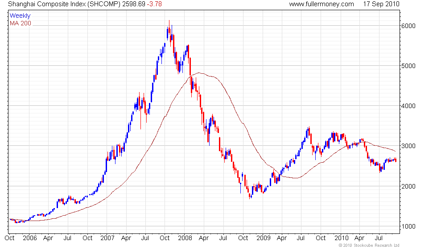
Task: Click the 5000 price axis label
Action: [x=408, y=66]
